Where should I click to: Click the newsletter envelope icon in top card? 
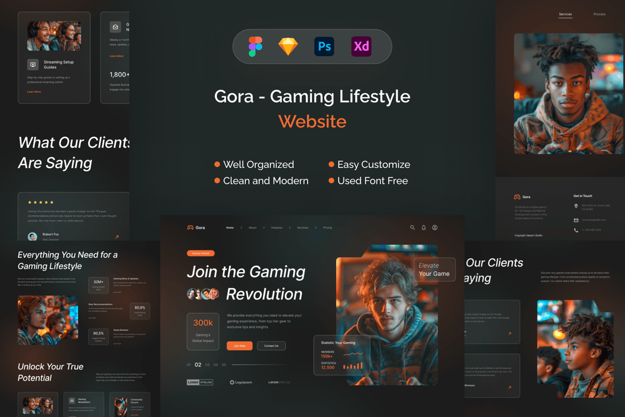pyautogui.click(x=115, y=27)
